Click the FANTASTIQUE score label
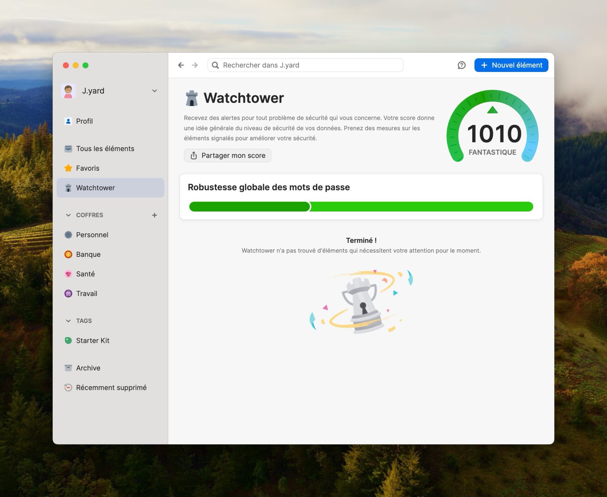Screen dimensions: 607x497 coord(492,152)
